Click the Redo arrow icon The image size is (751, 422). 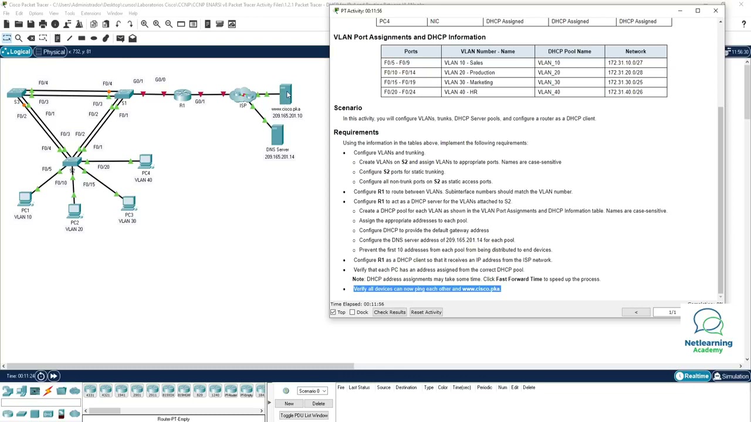[x=130, y=24]
